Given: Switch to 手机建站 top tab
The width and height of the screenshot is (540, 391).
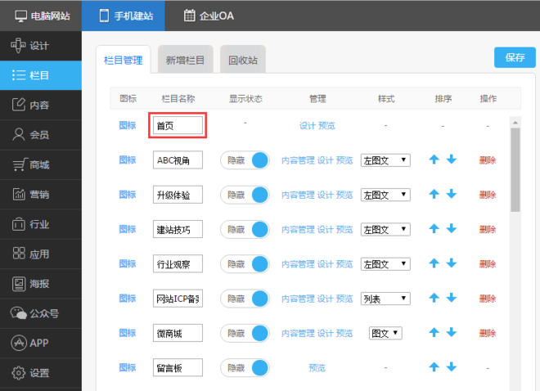Looking at the screenshot, I should pyautogui.click(x=124, y=16).
